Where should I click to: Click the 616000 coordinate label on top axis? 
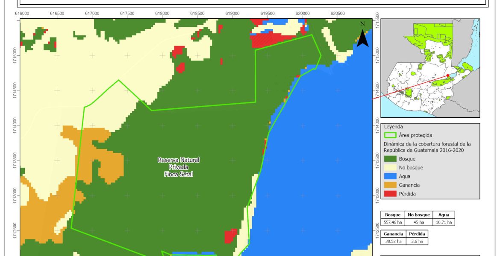pyautogui.click(x=22, y=13)
